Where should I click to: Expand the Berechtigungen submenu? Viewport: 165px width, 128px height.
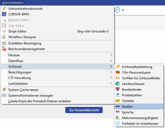111,72
